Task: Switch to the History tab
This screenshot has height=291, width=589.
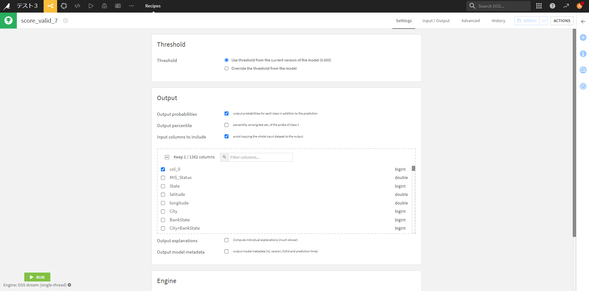Action: [x=498, y=21]
